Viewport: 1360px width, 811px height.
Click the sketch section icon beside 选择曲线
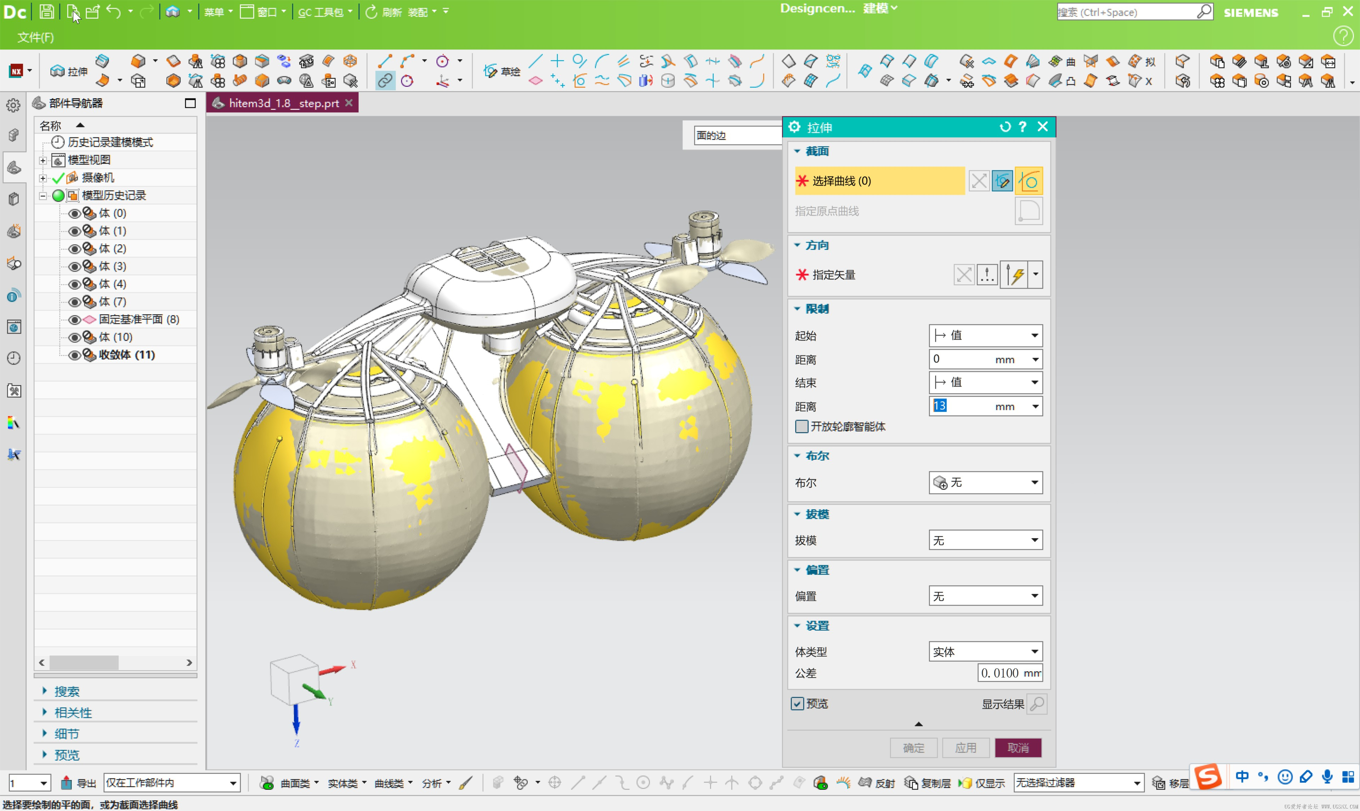click(x=1002, y=181)
